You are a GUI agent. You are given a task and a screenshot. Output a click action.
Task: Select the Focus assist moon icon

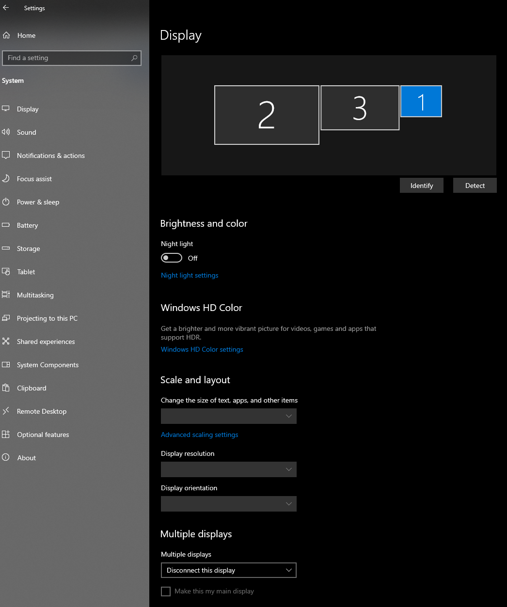tap(6, 179)
